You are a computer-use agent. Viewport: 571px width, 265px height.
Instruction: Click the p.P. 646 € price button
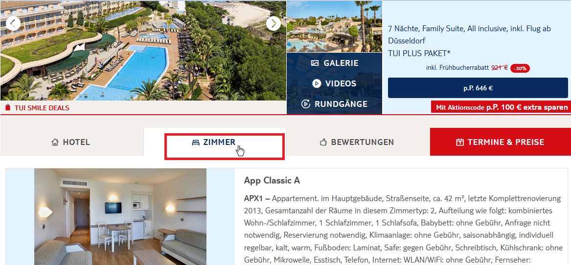478,88
